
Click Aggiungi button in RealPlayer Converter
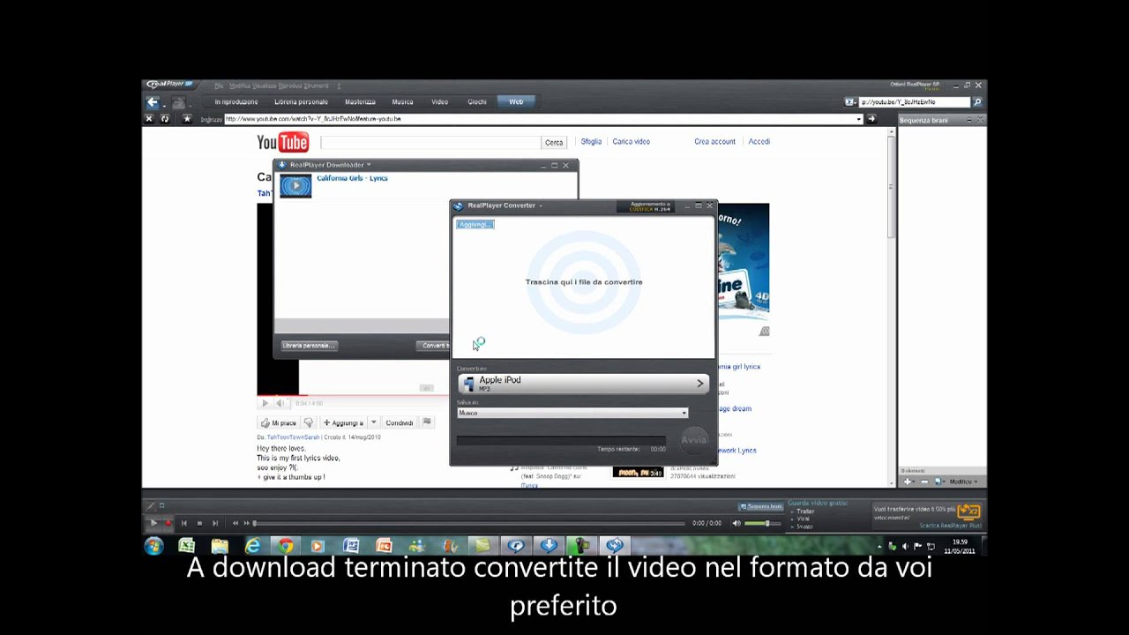click(475, 224)
